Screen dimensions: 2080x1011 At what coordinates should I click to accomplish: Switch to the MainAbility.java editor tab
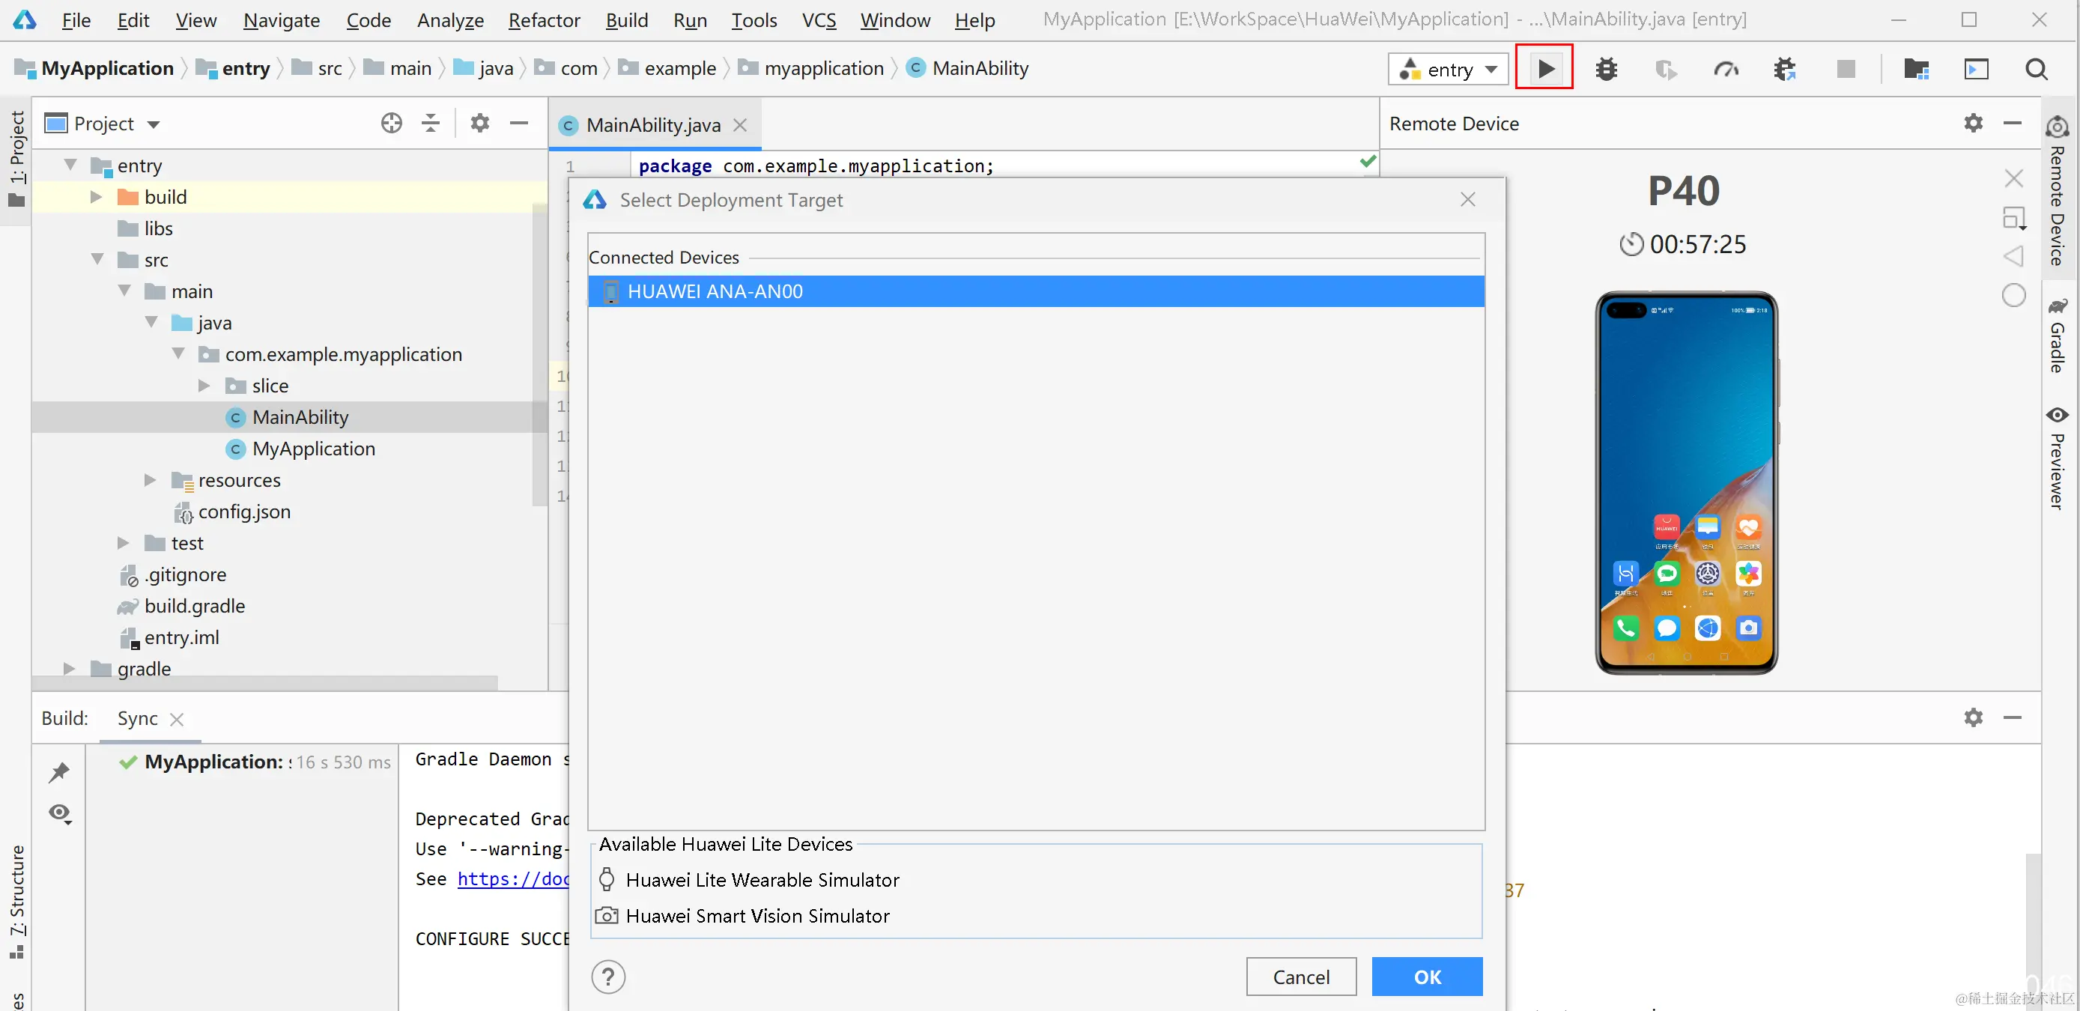652,125
